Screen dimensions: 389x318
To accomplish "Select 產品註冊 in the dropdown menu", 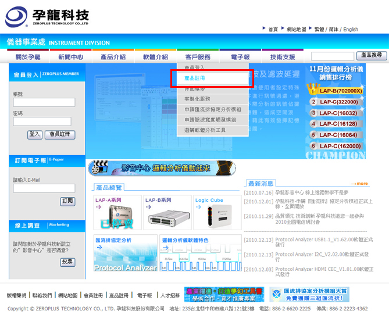I will point(213,78).
